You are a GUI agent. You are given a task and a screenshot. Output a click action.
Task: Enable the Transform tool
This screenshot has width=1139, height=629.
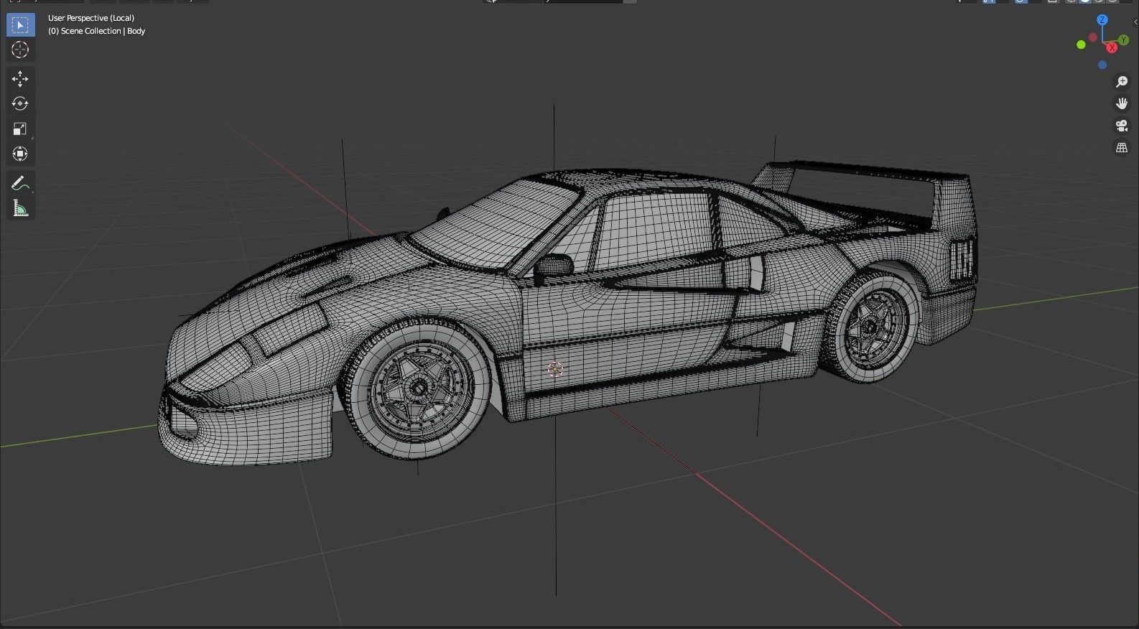pos(20,154)
